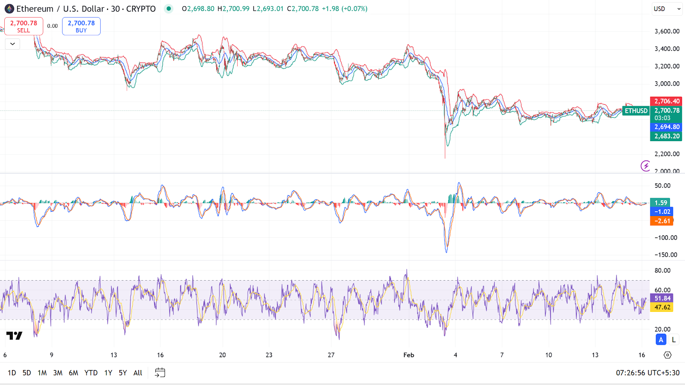
Task: Open the timezone clock 07:26:56 UTC+5:30
Action: click(x=648, y=373)
